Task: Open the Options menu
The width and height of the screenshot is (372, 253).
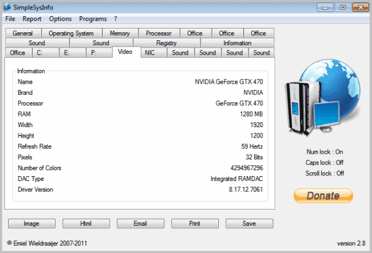Action: 60,19
